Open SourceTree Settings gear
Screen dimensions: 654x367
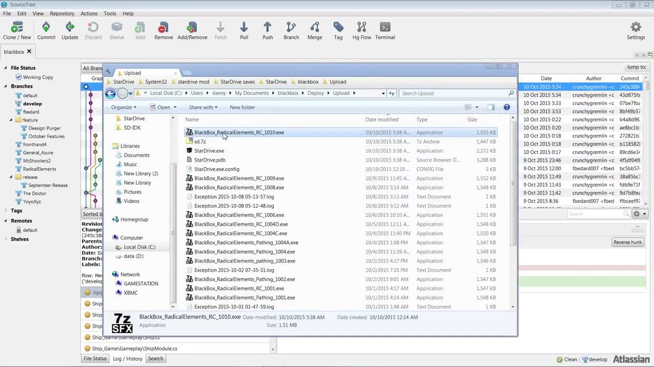(x=636, y=31)
